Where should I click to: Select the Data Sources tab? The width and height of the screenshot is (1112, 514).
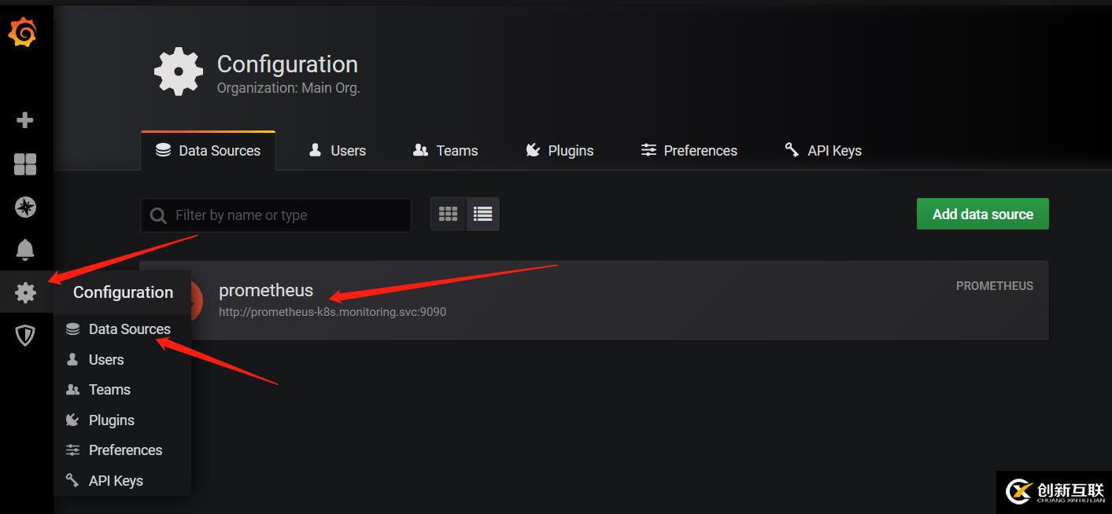(209, 151)
